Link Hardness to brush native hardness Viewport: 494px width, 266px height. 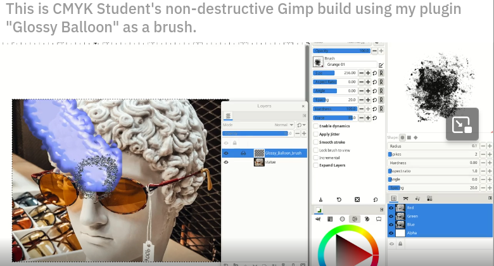[x=381, y=109]
